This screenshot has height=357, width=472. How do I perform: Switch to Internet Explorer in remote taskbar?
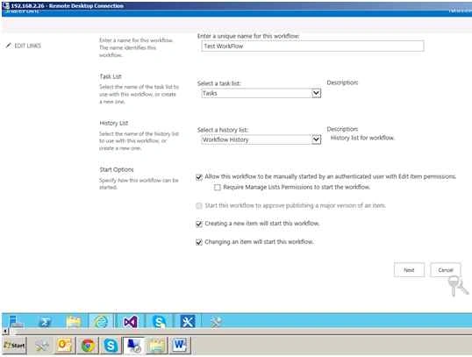tap(101, 322)
